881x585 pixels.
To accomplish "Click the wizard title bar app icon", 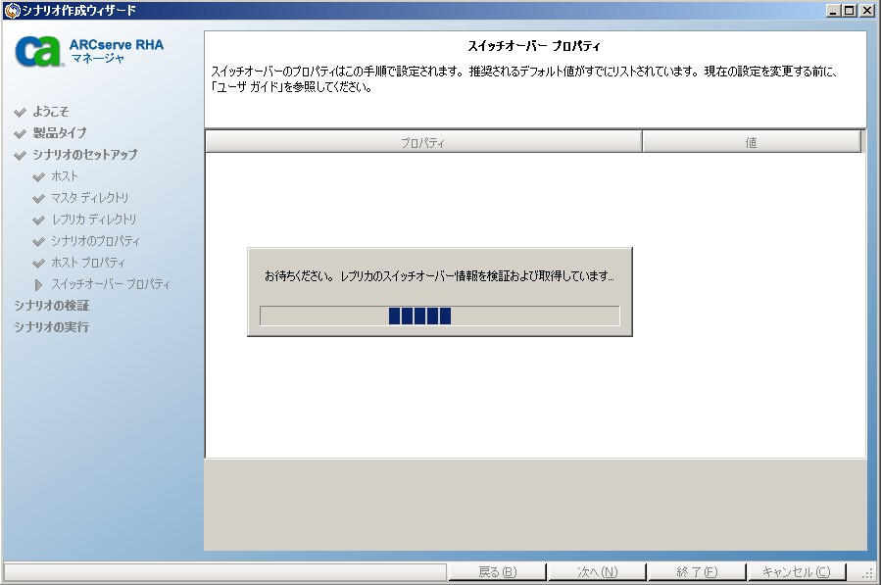I will [x=11, y=11].
